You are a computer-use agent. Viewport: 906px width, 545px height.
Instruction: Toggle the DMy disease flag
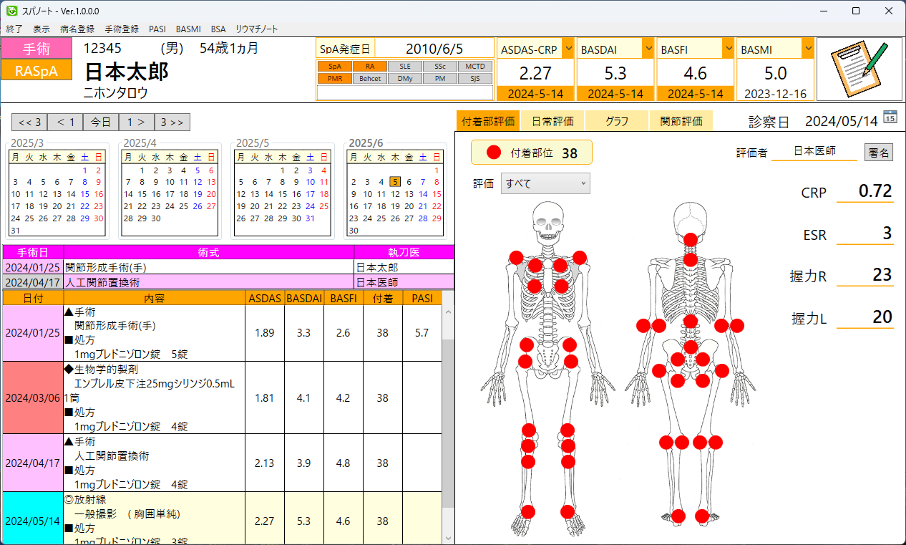tap(404, 79)
